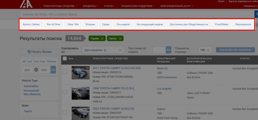Open 2017 TOYOTA CAMRY LE/XLE/SE/XSE listing
258x120 pixels.
click(117, 68)
